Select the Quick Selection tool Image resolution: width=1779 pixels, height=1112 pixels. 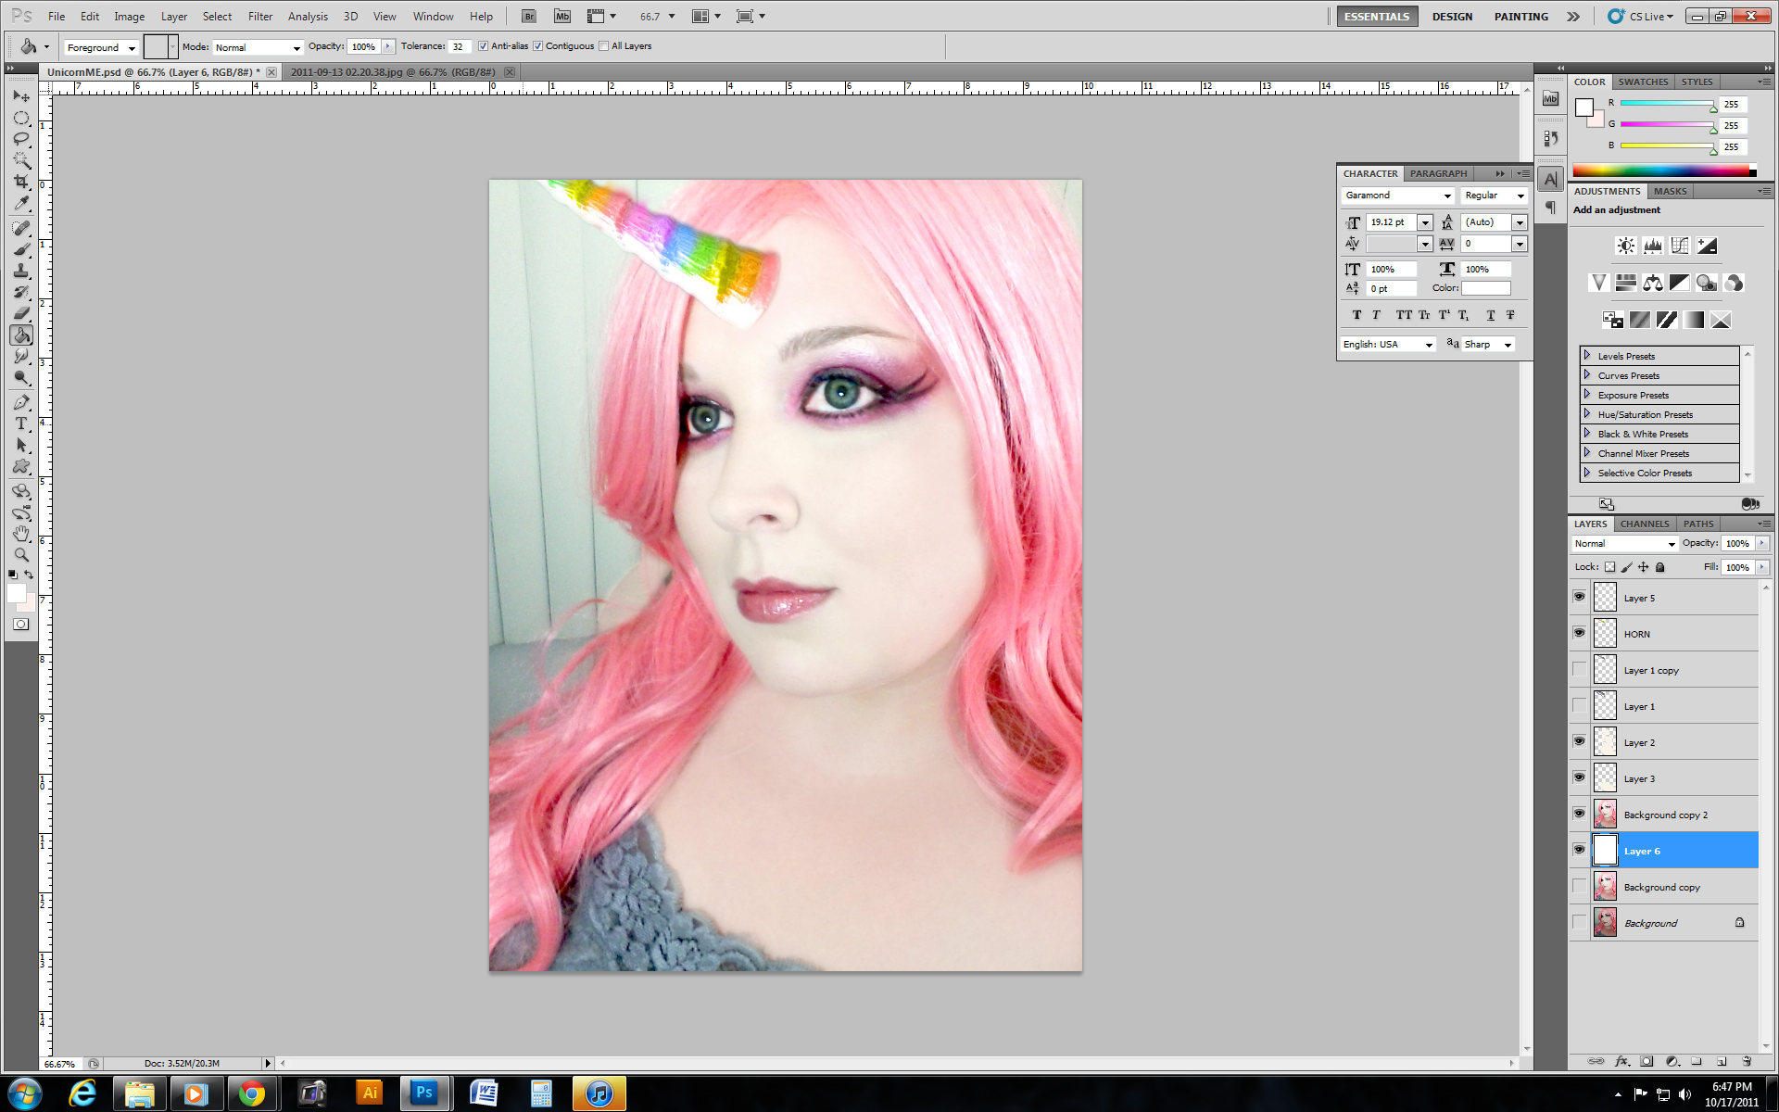tap(21, 160)
